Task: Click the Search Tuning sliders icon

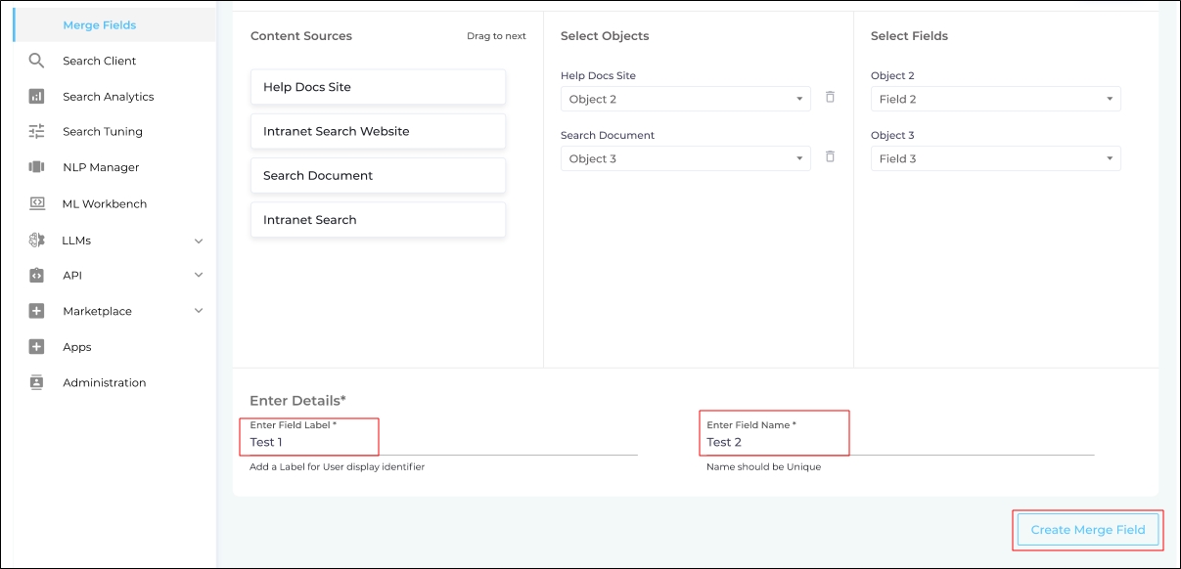Action: pyautogui.click(x=36, y=131)
